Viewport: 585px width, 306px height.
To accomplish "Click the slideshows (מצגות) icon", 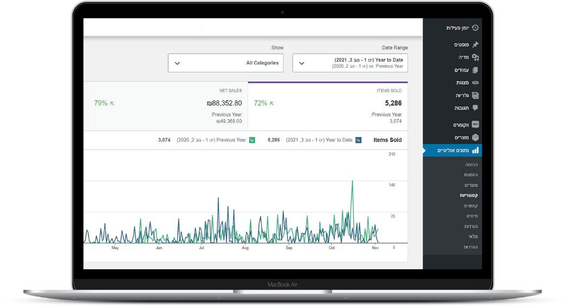I will [x=475, y=82].
